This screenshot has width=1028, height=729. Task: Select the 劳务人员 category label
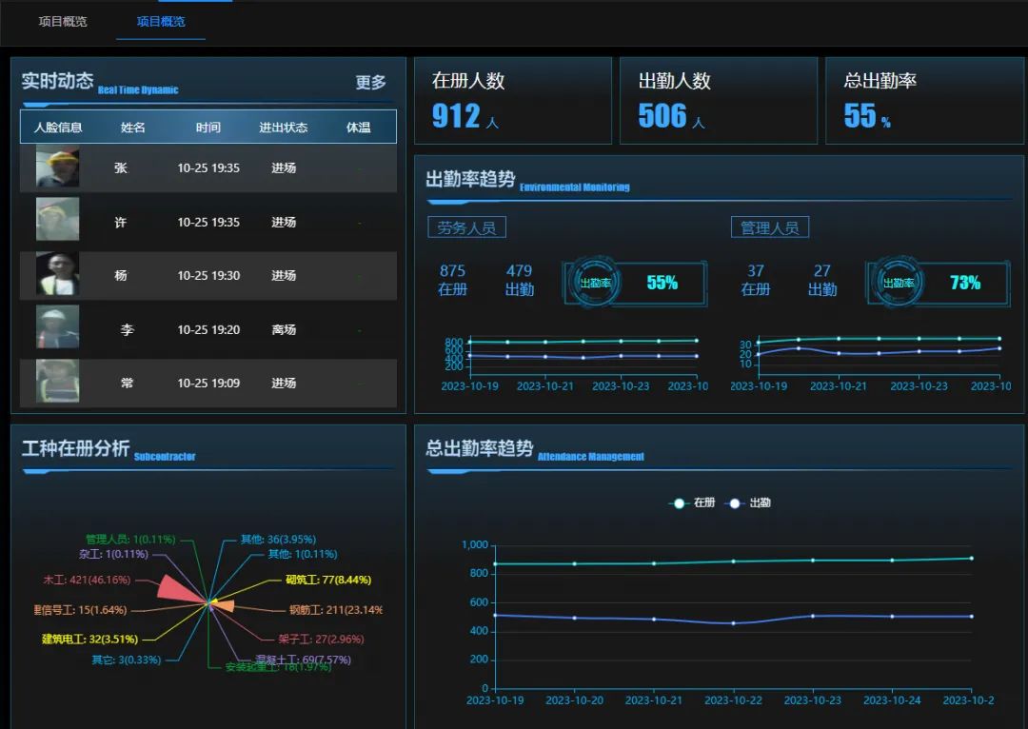click(466, 227)
